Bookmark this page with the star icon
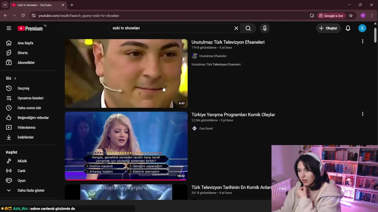The height and width of the screenshot is (212, 378). coord(351,16)
